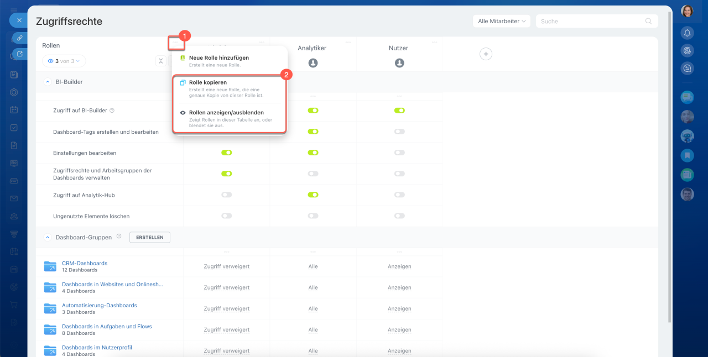Enable Analytiker's Ungenutzte Elemente löschen switch
The height and width of the screenshot is (357, 708).
(313, 216)
